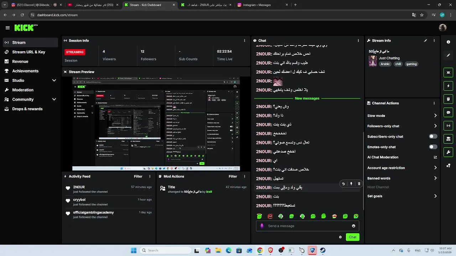The width and height of the screenshot is (456, 256).
Task: Open Chat panel three-dot options
Action: pos(358,41)
